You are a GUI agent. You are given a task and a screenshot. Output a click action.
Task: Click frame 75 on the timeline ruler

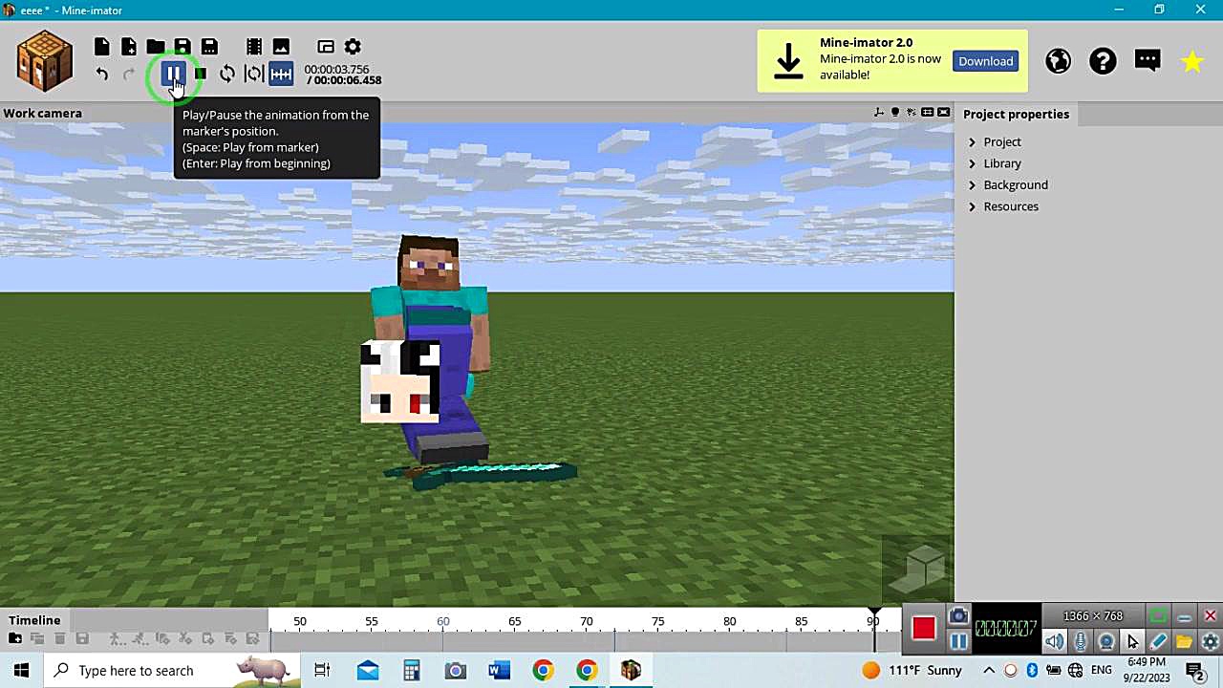click(657, 621)
